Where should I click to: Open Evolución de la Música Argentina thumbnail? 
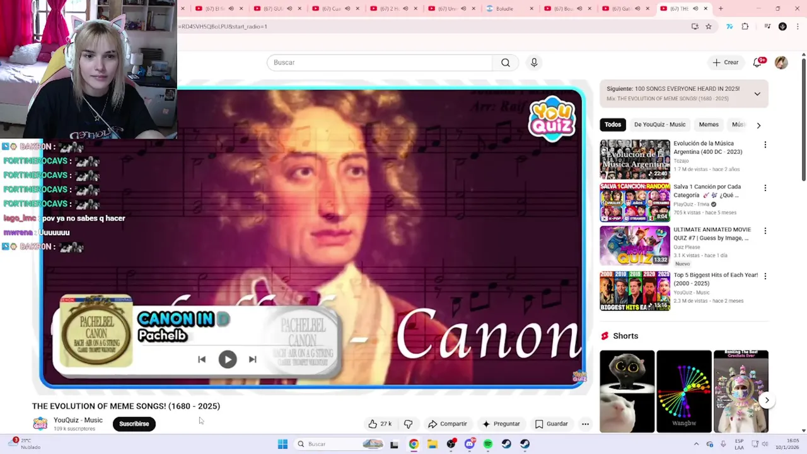pyautogui.click(x=635, y=159)
